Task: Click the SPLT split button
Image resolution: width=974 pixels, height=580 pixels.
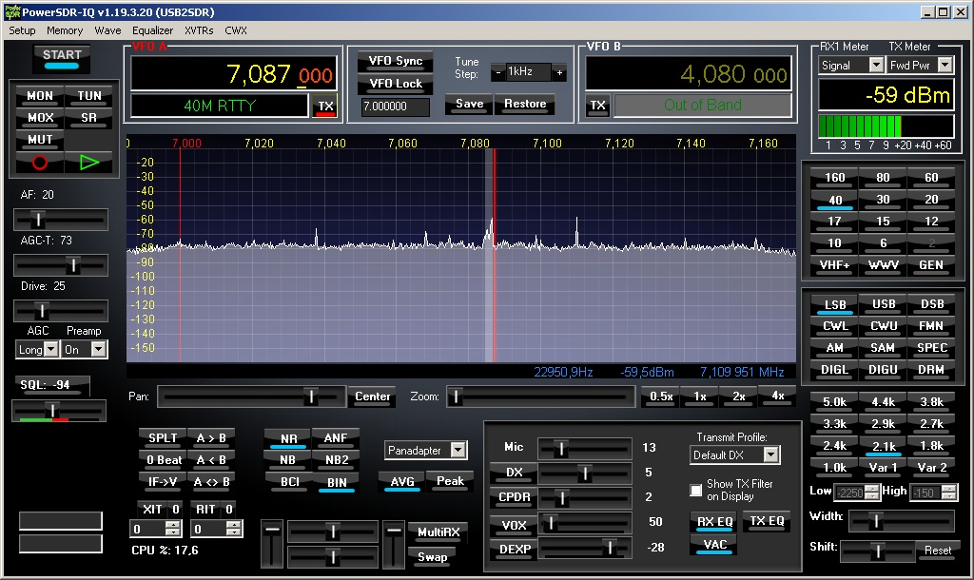Action: [x=163, y=438]
